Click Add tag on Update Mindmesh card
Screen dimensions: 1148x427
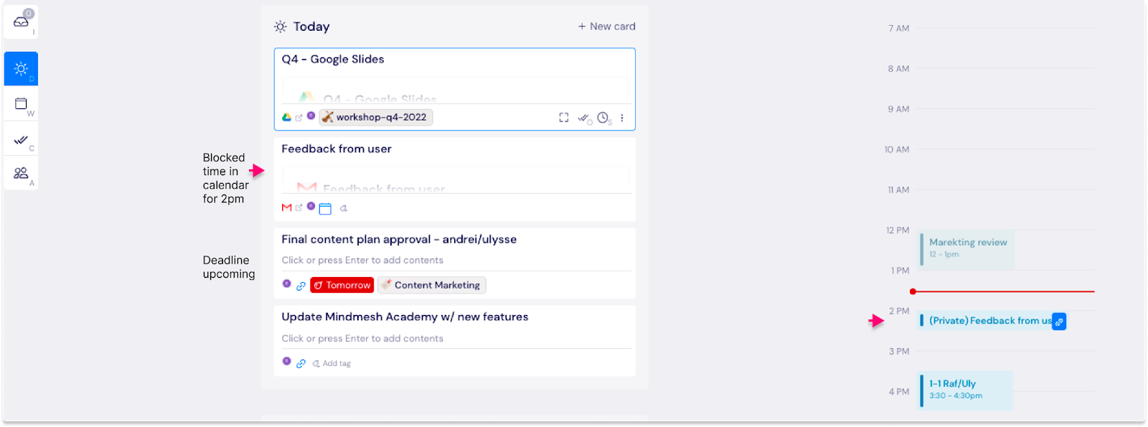coord(332,363)
